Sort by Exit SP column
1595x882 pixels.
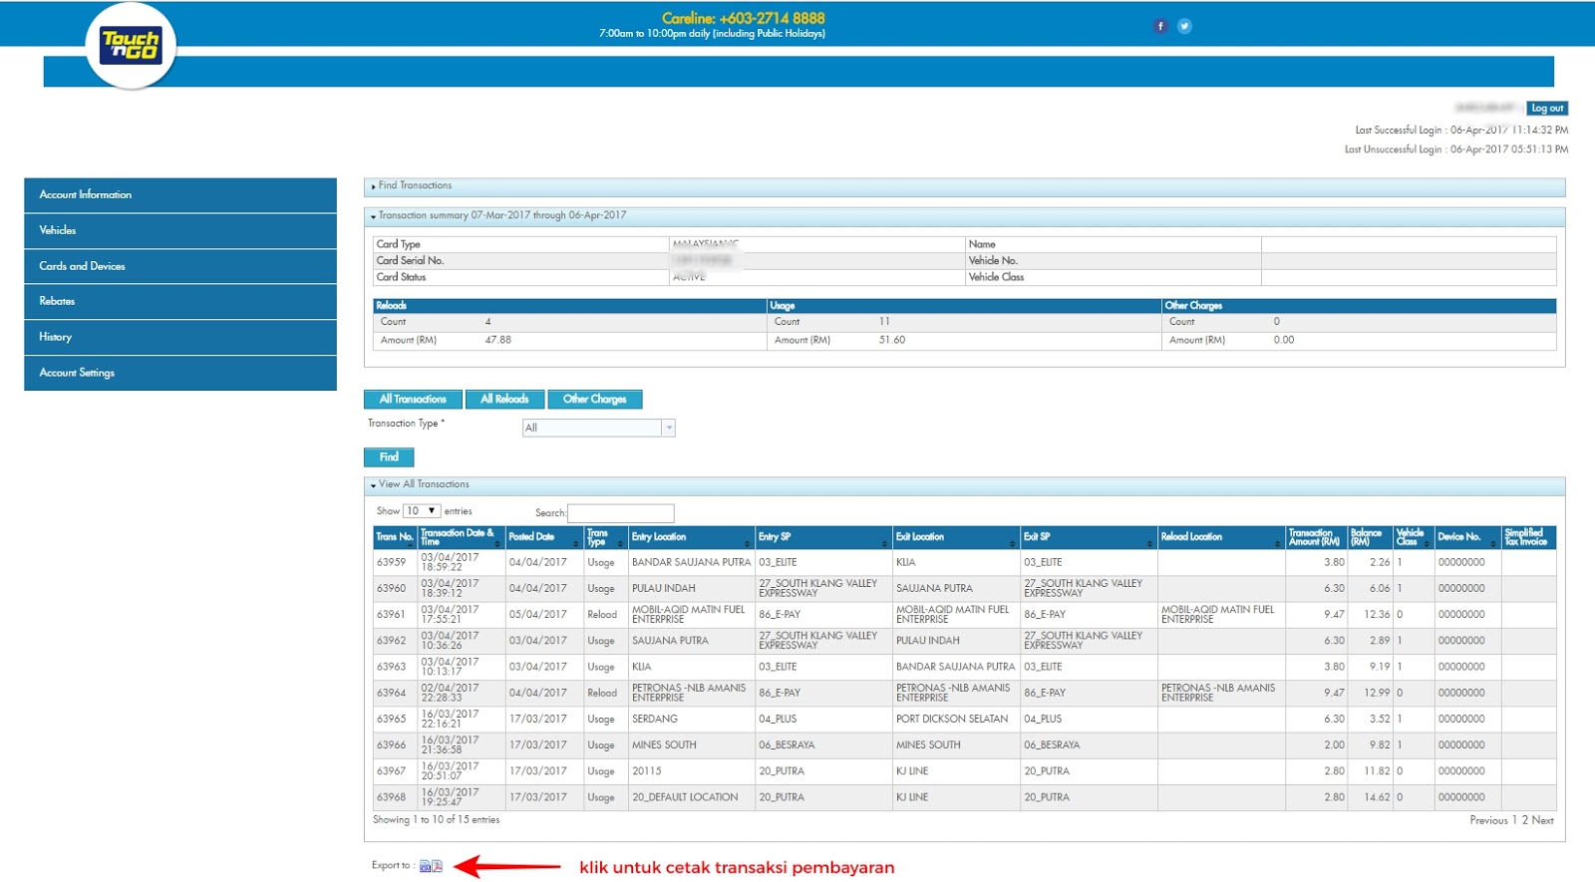[x=1089, y=537]
